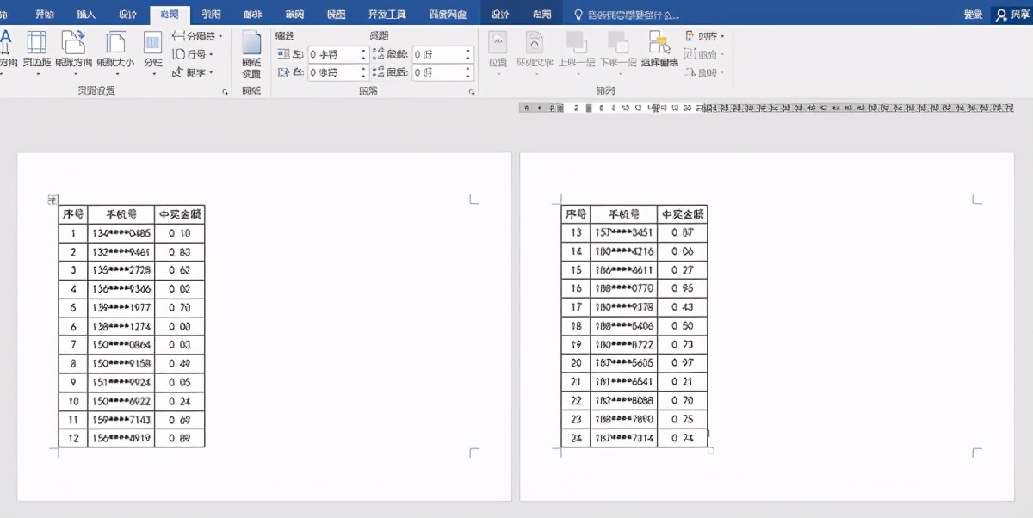Image resolution: width=1033 pixels, height=518 pixels.
Task: Click the left indent value field
Action: coord(334,54)
